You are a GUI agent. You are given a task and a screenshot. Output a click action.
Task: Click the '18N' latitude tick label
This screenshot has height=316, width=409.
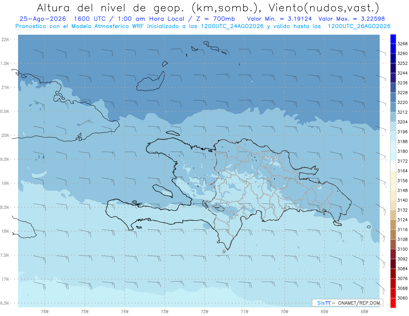tap(5, 231)
